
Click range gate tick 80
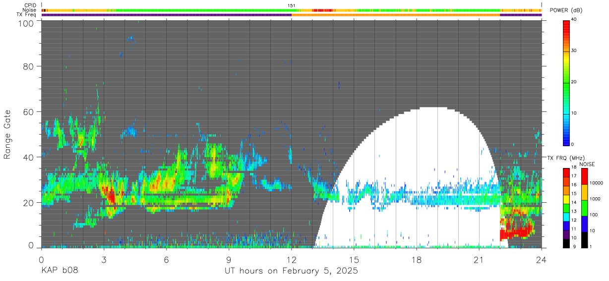coord(29,66)
